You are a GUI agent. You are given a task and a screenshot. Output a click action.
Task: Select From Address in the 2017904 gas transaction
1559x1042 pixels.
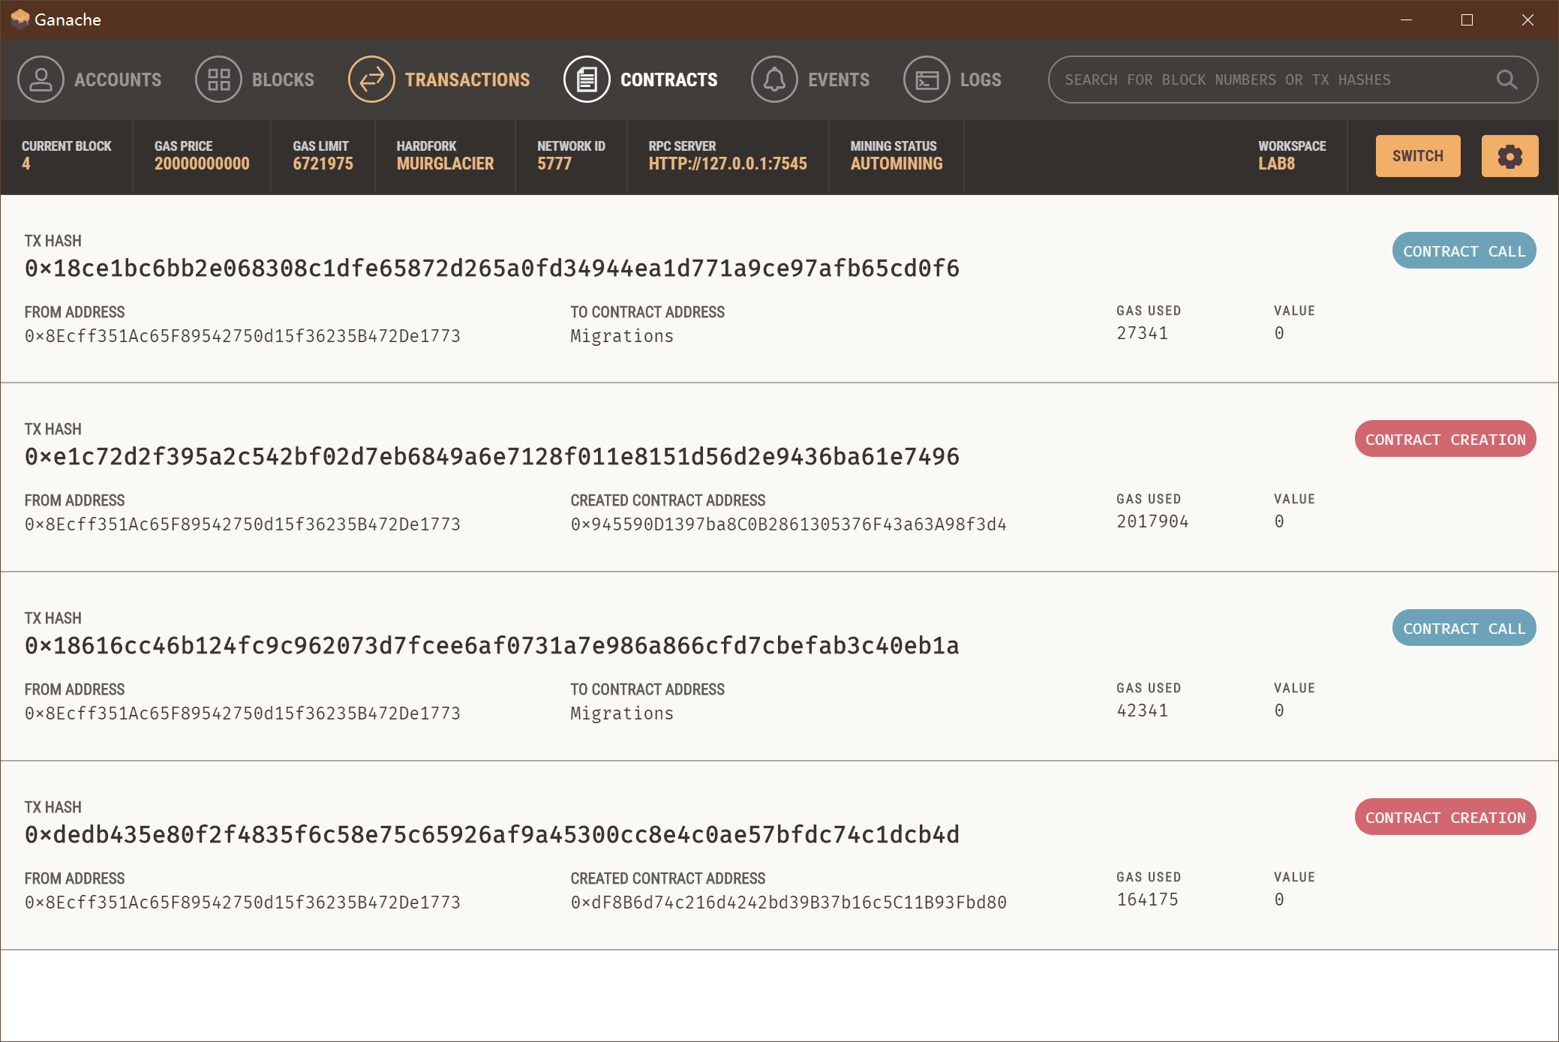pos(242,524)
